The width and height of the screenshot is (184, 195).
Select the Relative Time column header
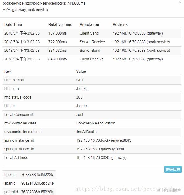click(60, 25)
